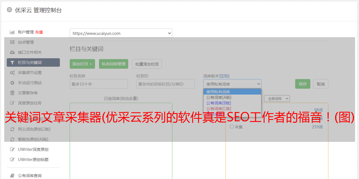Click the edit icon for UWriter深度原创
Viewport: 359px width, 179px height.
pyautogui.click(x=12, y=149)
